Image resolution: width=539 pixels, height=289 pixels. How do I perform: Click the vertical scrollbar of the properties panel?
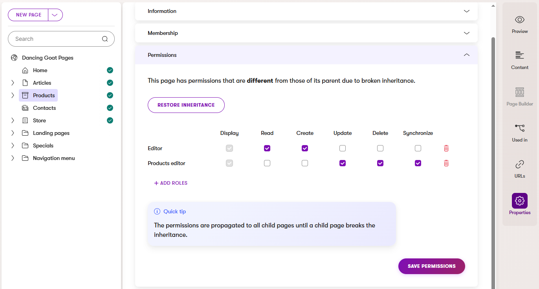coord(493,157)
